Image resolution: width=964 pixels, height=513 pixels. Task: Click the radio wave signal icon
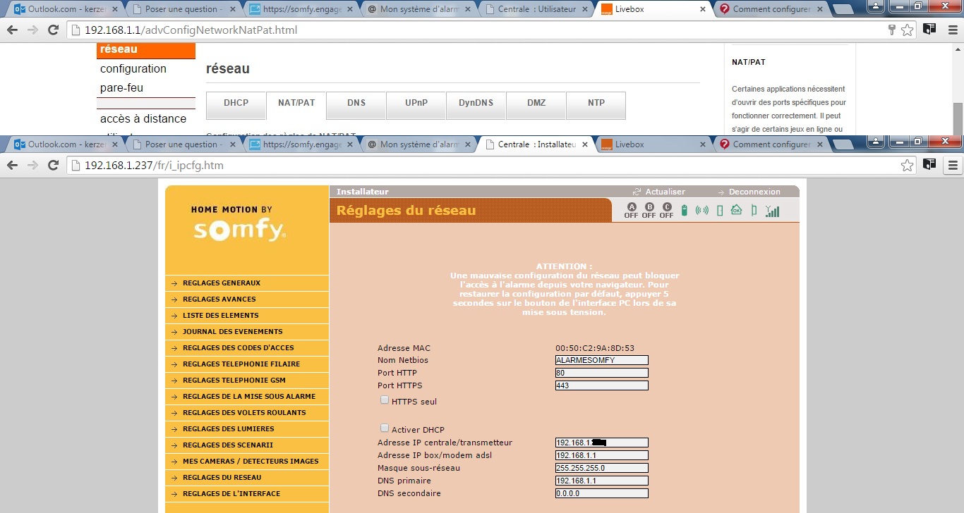click(x=701, y=211)
